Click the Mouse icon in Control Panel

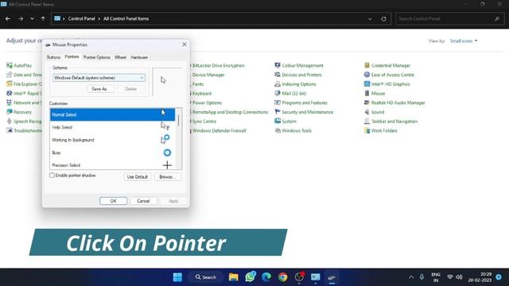point(367,94)
